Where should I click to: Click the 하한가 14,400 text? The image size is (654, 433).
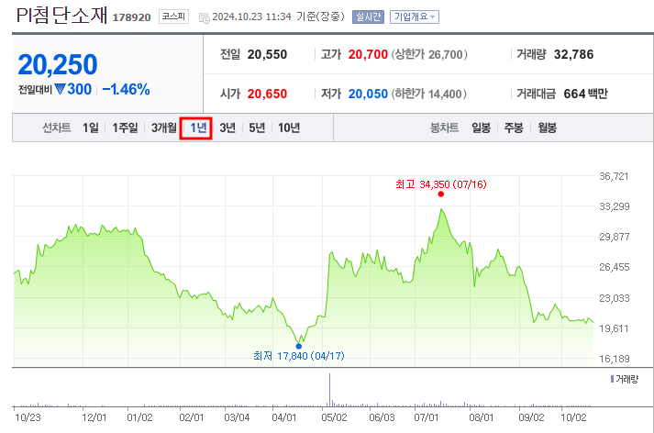428,94
